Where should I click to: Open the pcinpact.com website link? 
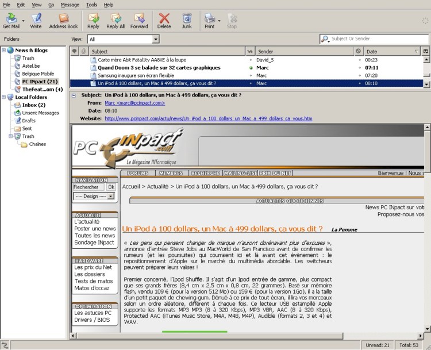point(208,118)
